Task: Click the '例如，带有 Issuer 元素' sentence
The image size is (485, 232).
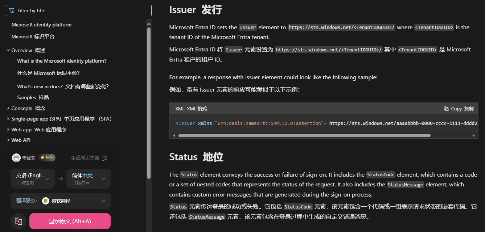Action: point(234,90)
